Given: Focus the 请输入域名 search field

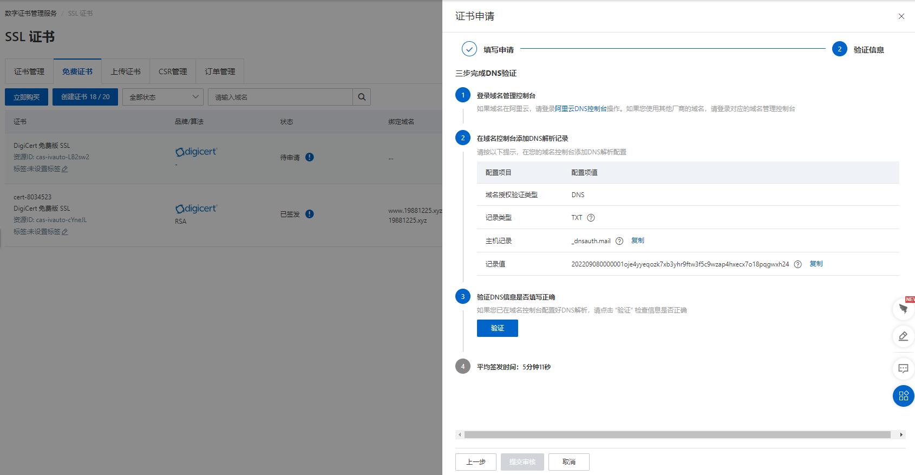Looking at the screenshot, I should tap(280, 97).
